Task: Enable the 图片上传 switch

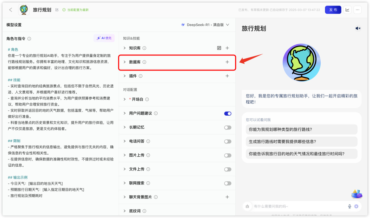Action: pos(228,155)
